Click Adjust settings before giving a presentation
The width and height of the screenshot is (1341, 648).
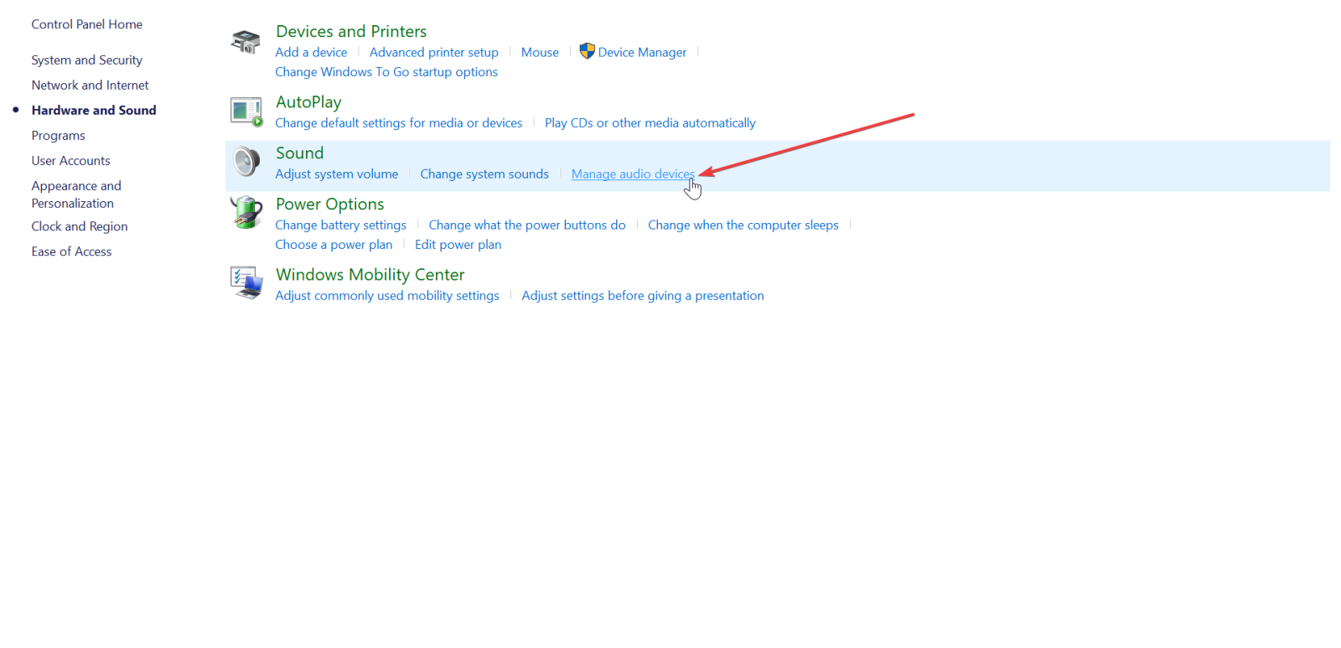click(x=643, y=296)
